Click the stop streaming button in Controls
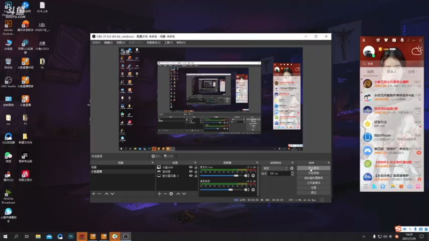 click(x=314, y=168)
